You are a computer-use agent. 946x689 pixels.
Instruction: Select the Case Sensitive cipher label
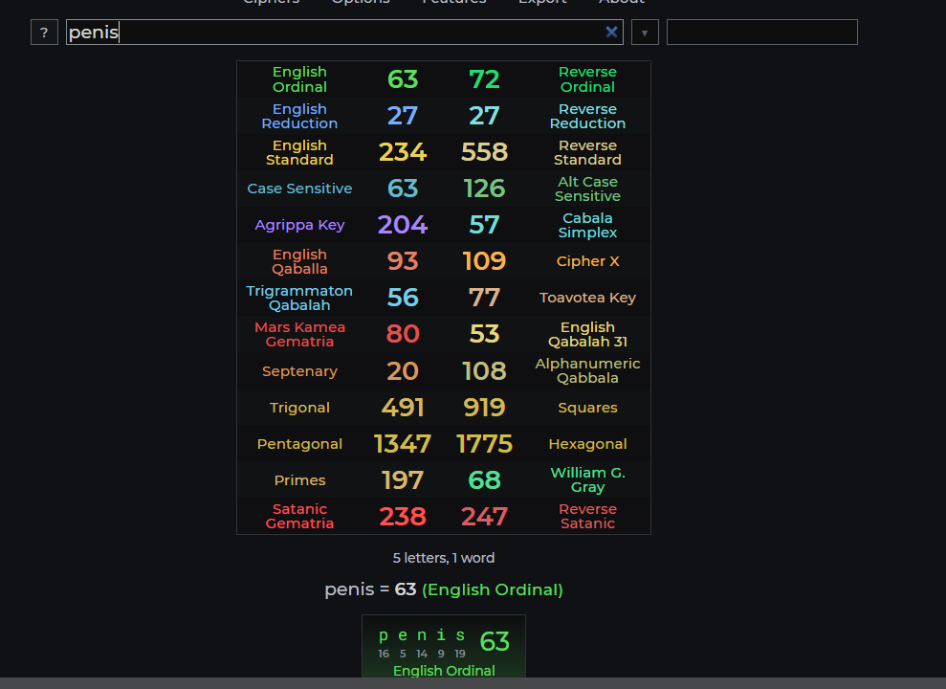[299, 189]
